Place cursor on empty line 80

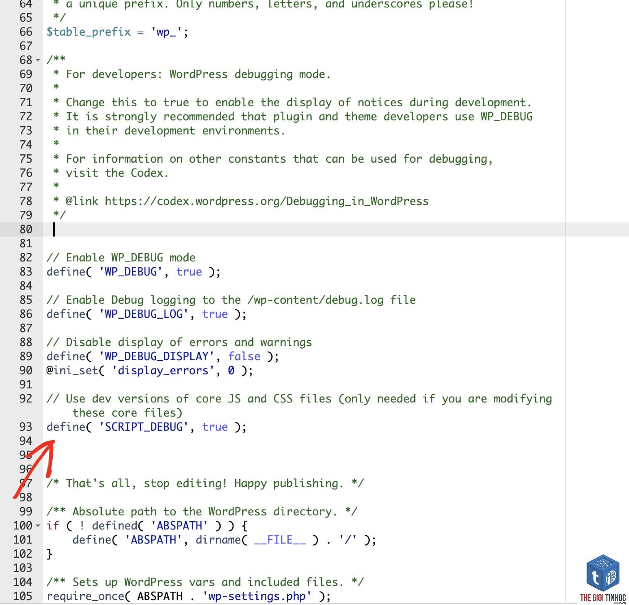336,229
